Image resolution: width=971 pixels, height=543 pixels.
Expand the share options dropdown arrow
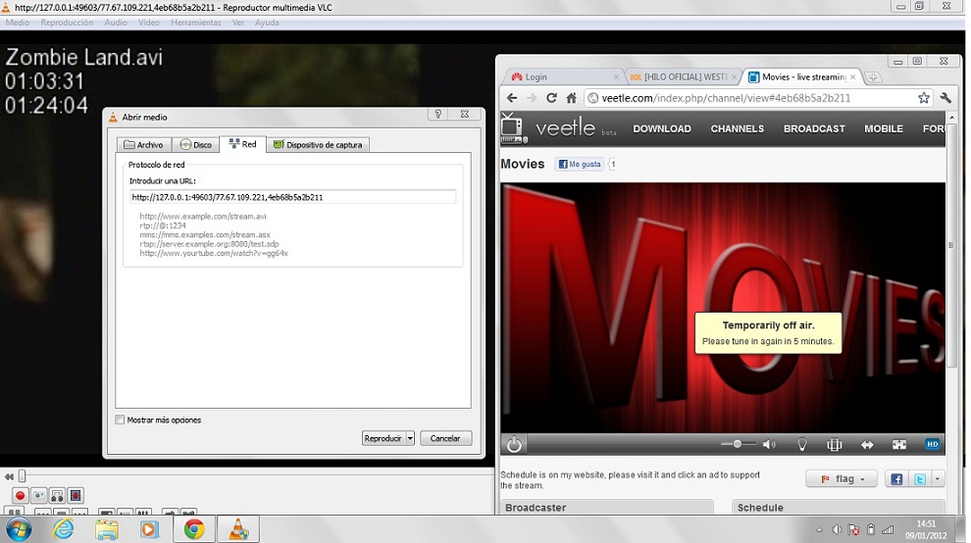click(939, 479)
